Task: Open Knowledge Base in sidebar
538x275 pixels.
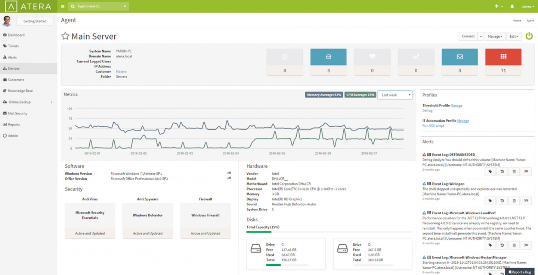Action: [x=28, y=91]
